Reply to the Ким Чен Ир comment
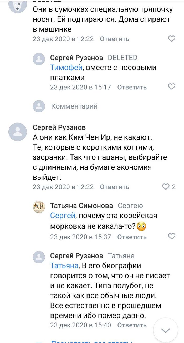 tap(115, 187)
